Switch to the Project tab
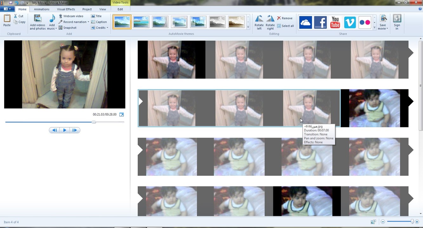The height and width of the screenshot is (228, 423). click(x=87, y=9)
